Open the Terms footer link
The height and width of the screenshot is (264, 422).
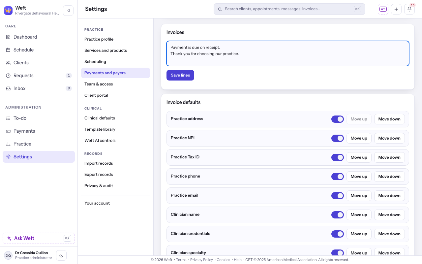click(x=181, y=260)
